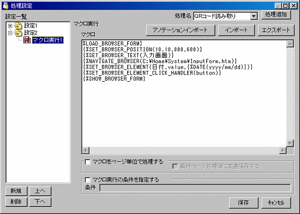
Task: Click the 削除 button
Action: (x=16, y=202)
